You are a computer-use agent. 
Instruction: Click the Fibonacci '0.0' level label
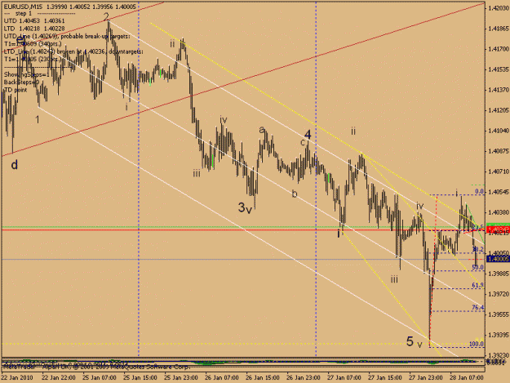pyautogui.click(x=480, y=192)
